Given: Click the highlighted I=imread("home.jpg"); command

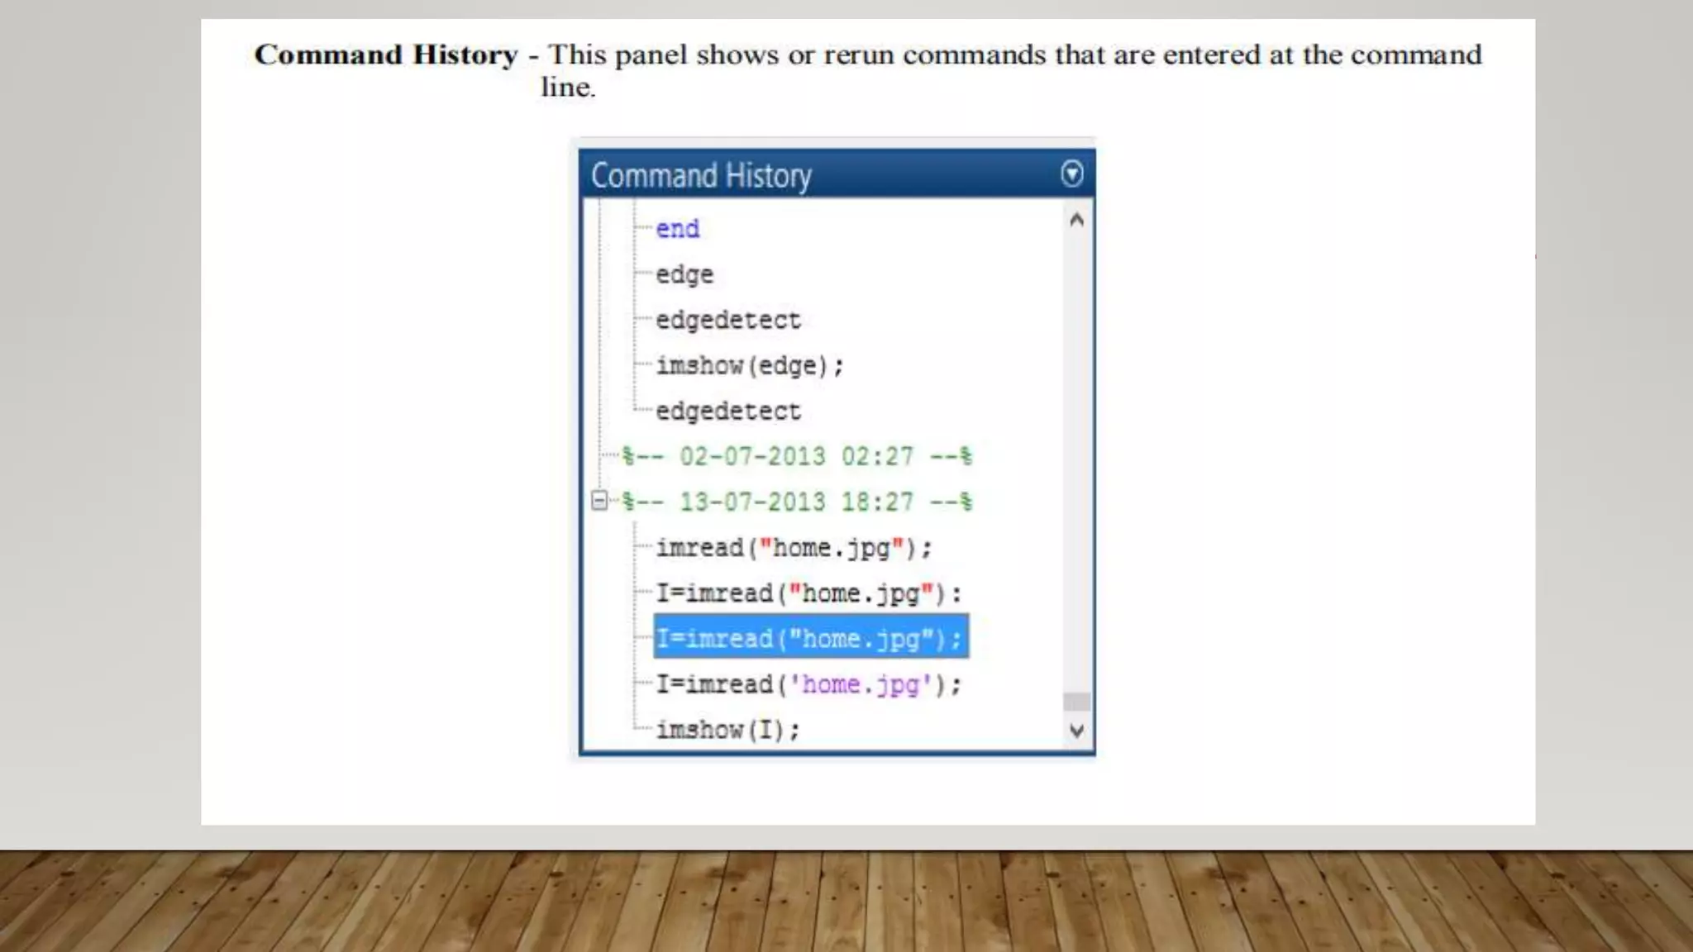Looking at the screenshot, I should 809,638.
